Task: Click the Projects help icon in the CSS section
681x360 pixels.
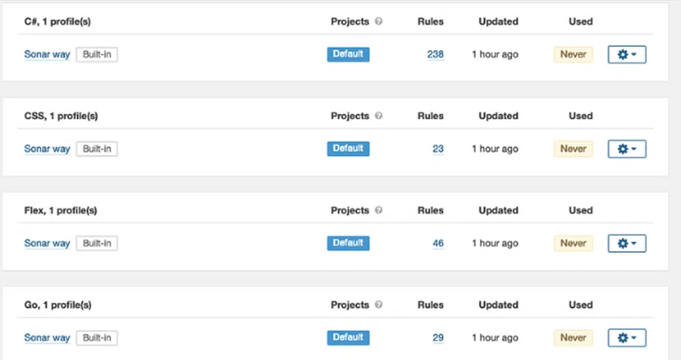Action: (x=378, y=116)
